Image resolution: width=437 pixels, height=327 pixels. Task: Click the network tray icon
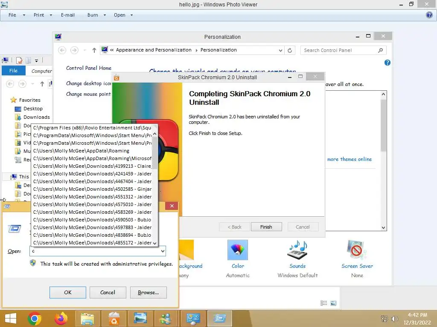point(385,319)
